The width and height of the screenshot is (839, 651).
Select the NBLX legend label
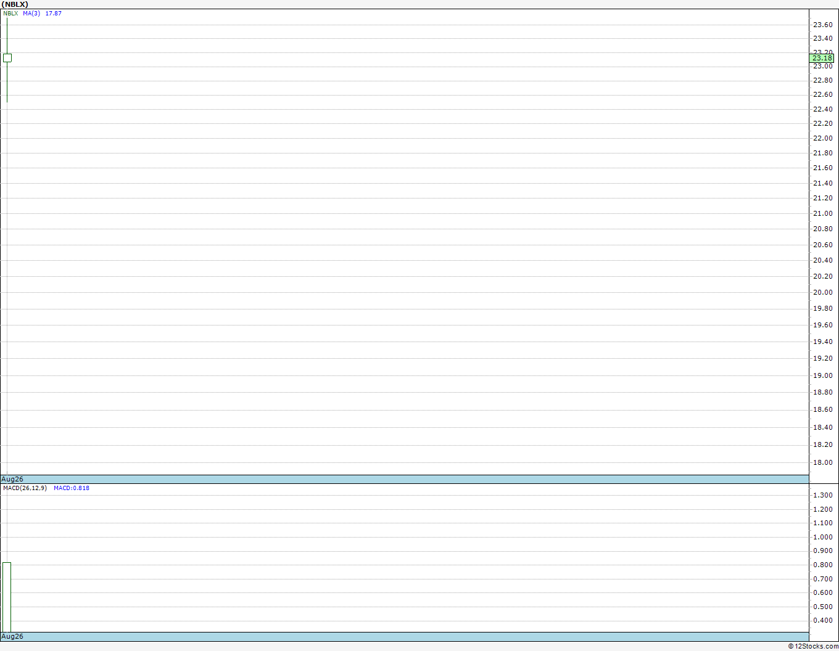[x=10, y=14]
